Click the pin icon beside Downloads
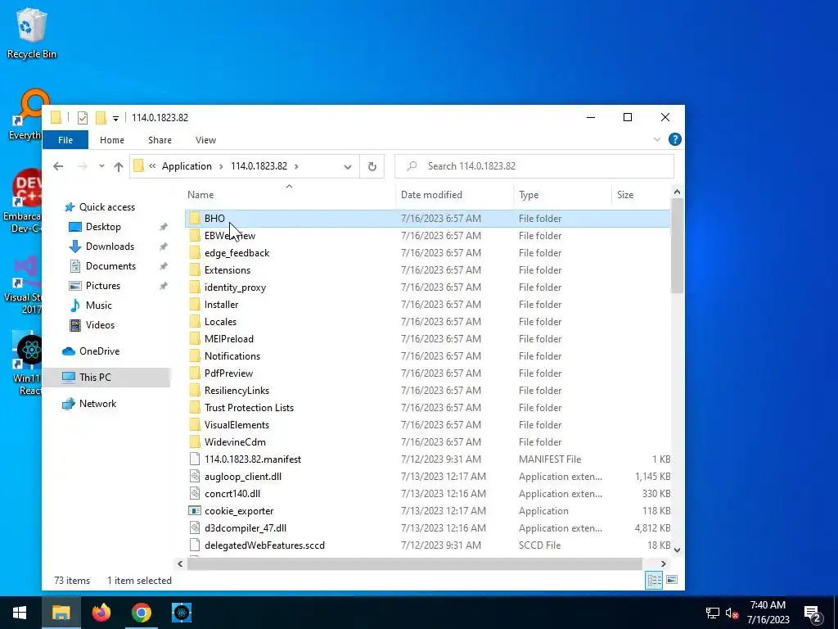The width and height of the screenshot is (838, 629). 164,247
